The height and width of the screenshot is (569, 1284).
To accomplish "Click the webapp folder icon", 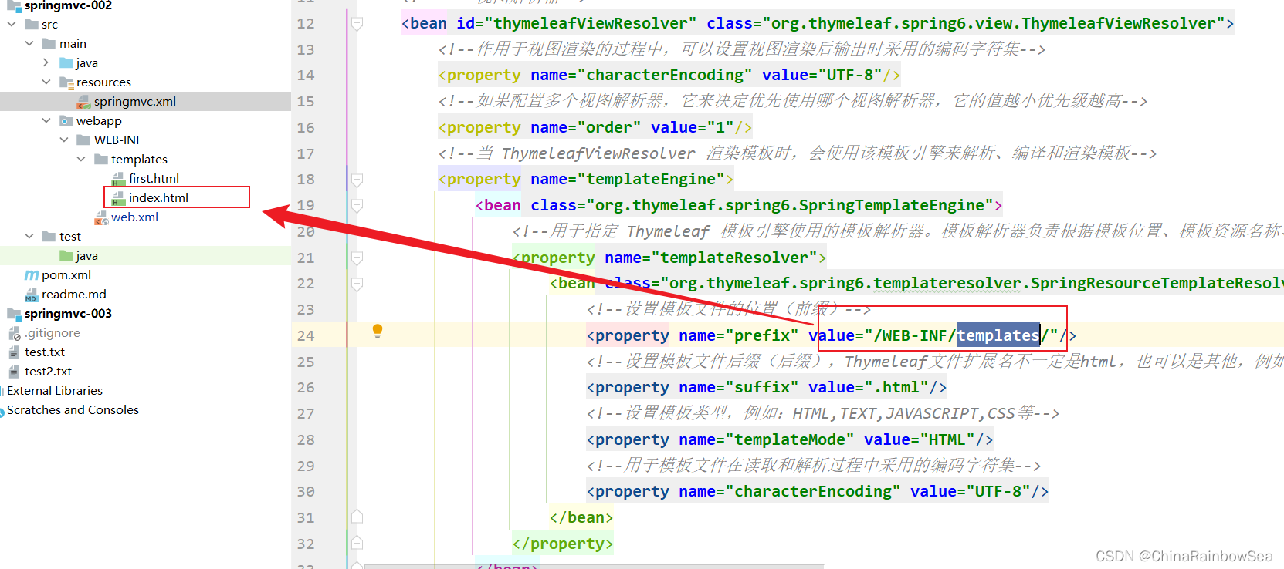I will [66, 121].
